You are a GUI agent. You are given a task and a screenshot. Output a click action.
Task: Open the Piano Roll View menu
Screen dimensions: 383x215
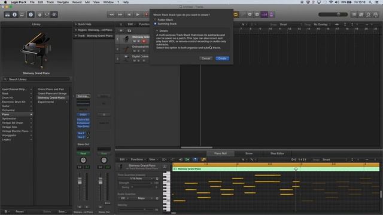(153, 159)
